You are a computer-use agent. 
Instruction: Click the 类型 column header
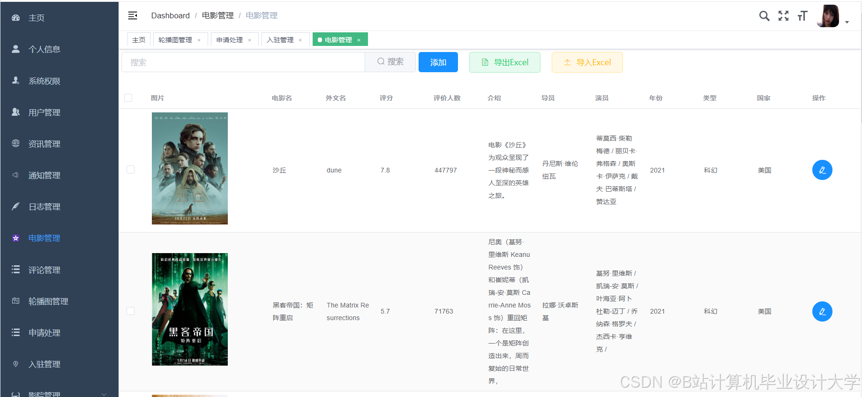(710, 98)
